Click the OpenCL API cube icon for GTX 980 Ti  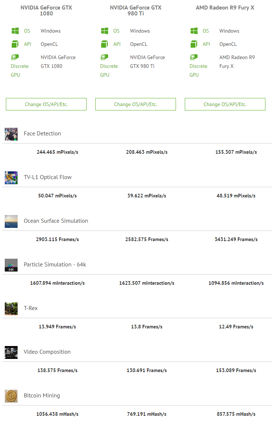pos(104,44)
